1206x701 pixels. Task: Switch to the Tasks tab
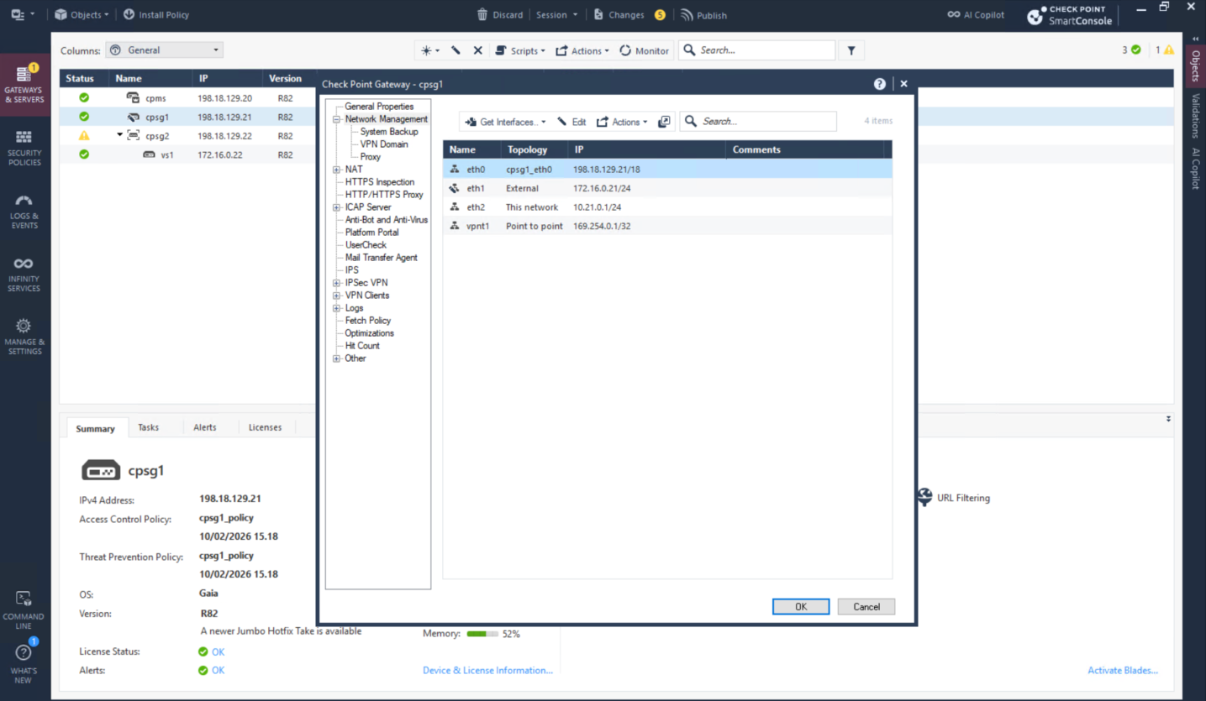(x=148, y=427)
